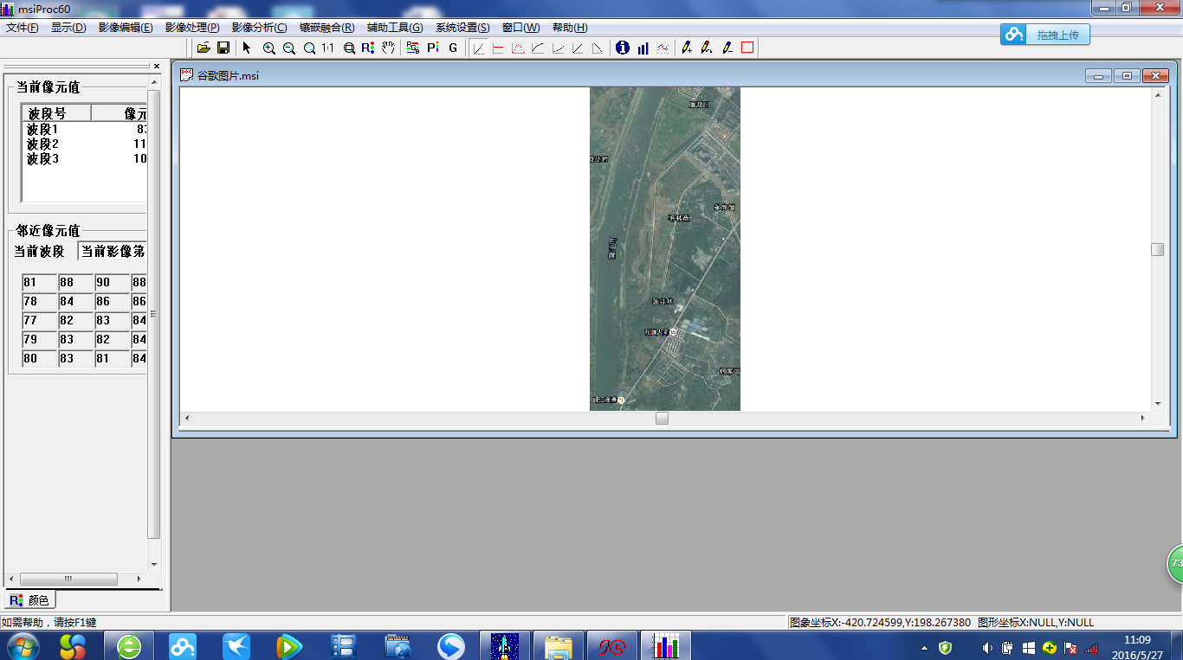Click the neighbor pixel cell 81 in first row

tap(39, 283)
